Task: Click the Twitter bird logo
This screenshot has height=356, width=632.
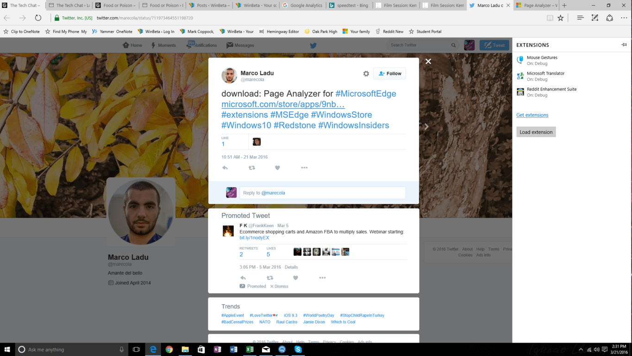Action: click(313, 45)
